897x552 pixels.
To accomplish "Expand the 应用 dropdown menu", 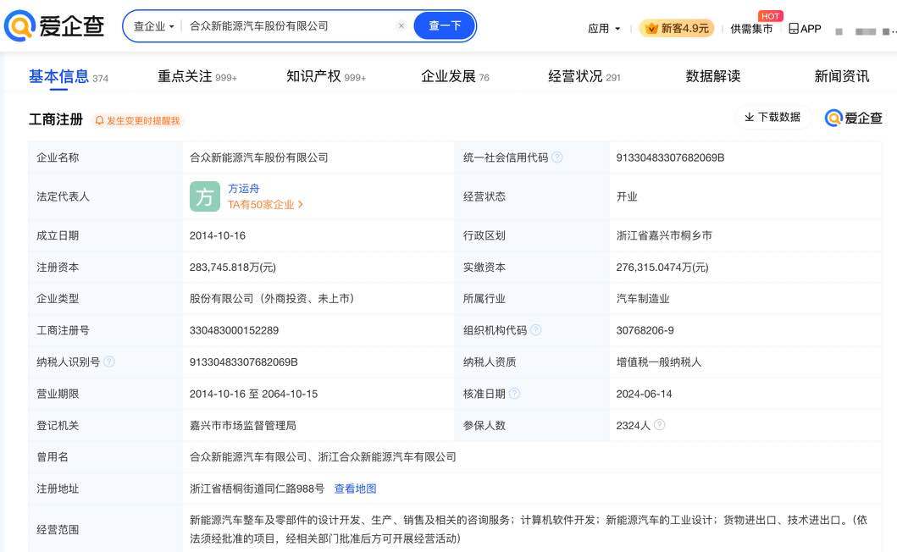I will point(604,29).
